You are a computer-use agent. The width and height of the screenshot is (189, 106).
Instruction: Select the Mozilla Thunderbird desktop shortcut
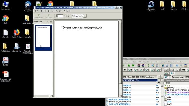coord(28,6)
